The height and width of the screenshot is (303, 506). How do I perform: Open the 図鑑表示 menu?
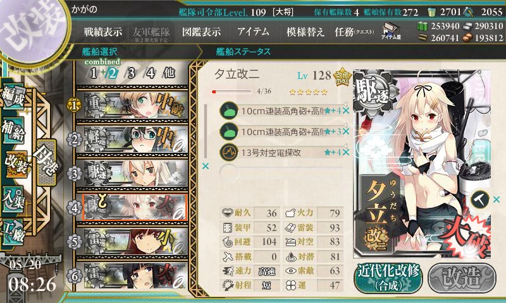tap(201, 32)
